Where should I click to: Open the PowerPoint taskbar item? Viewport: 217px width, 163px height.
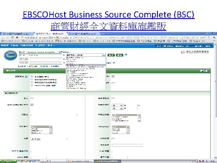pyautogui.click(x=80, y=161)
